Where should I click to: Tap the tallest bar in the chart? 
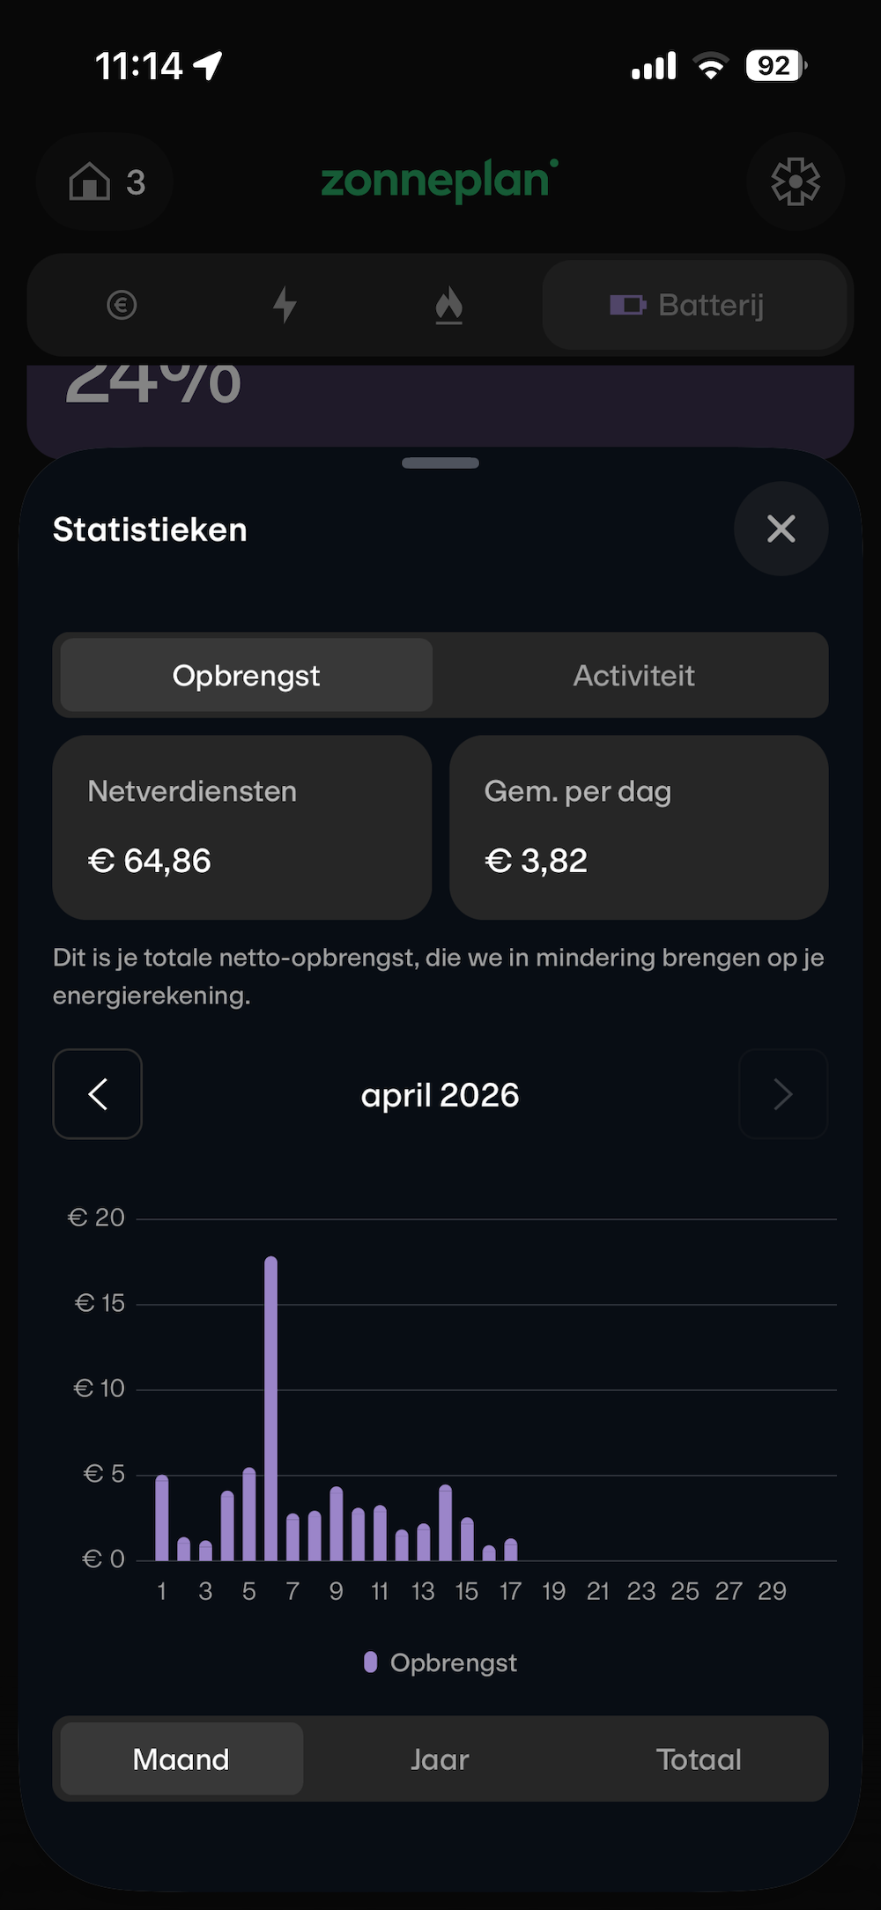(x=270, y=1410)
